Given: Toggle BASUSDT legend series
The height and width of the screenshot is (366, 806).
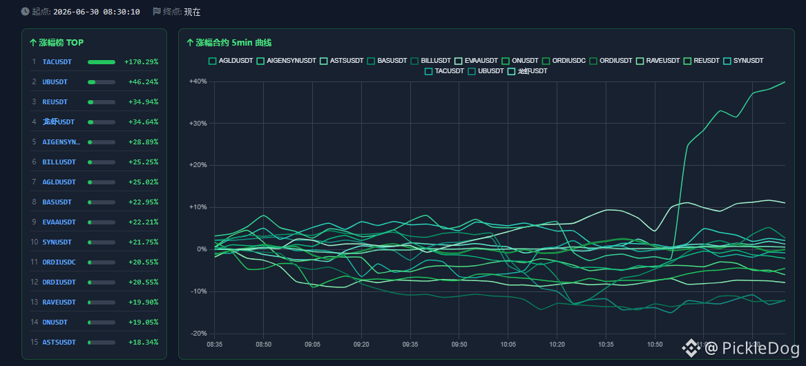Looking at the screenshot, I should pos(387,61).
